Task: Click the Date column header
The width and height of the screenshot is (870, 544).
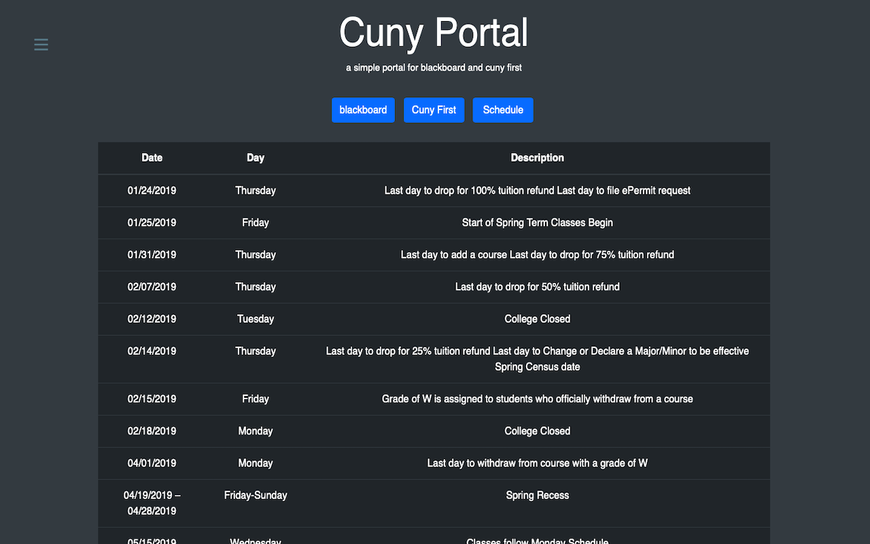Action: coord(152,158)
